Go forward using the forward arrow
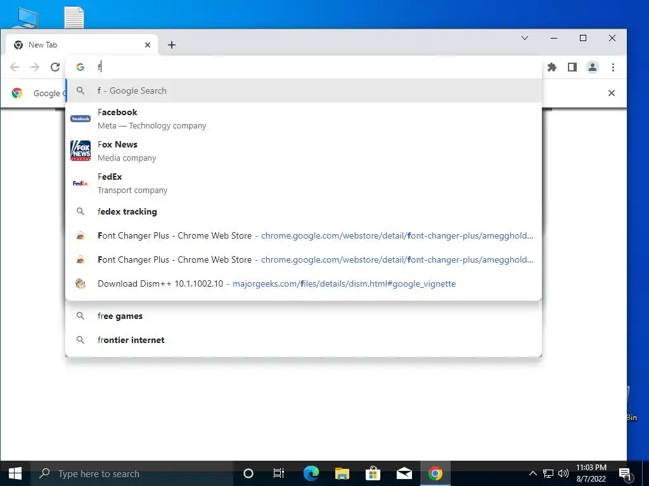This screenshot has height=486, width=649. click(35, 67)
